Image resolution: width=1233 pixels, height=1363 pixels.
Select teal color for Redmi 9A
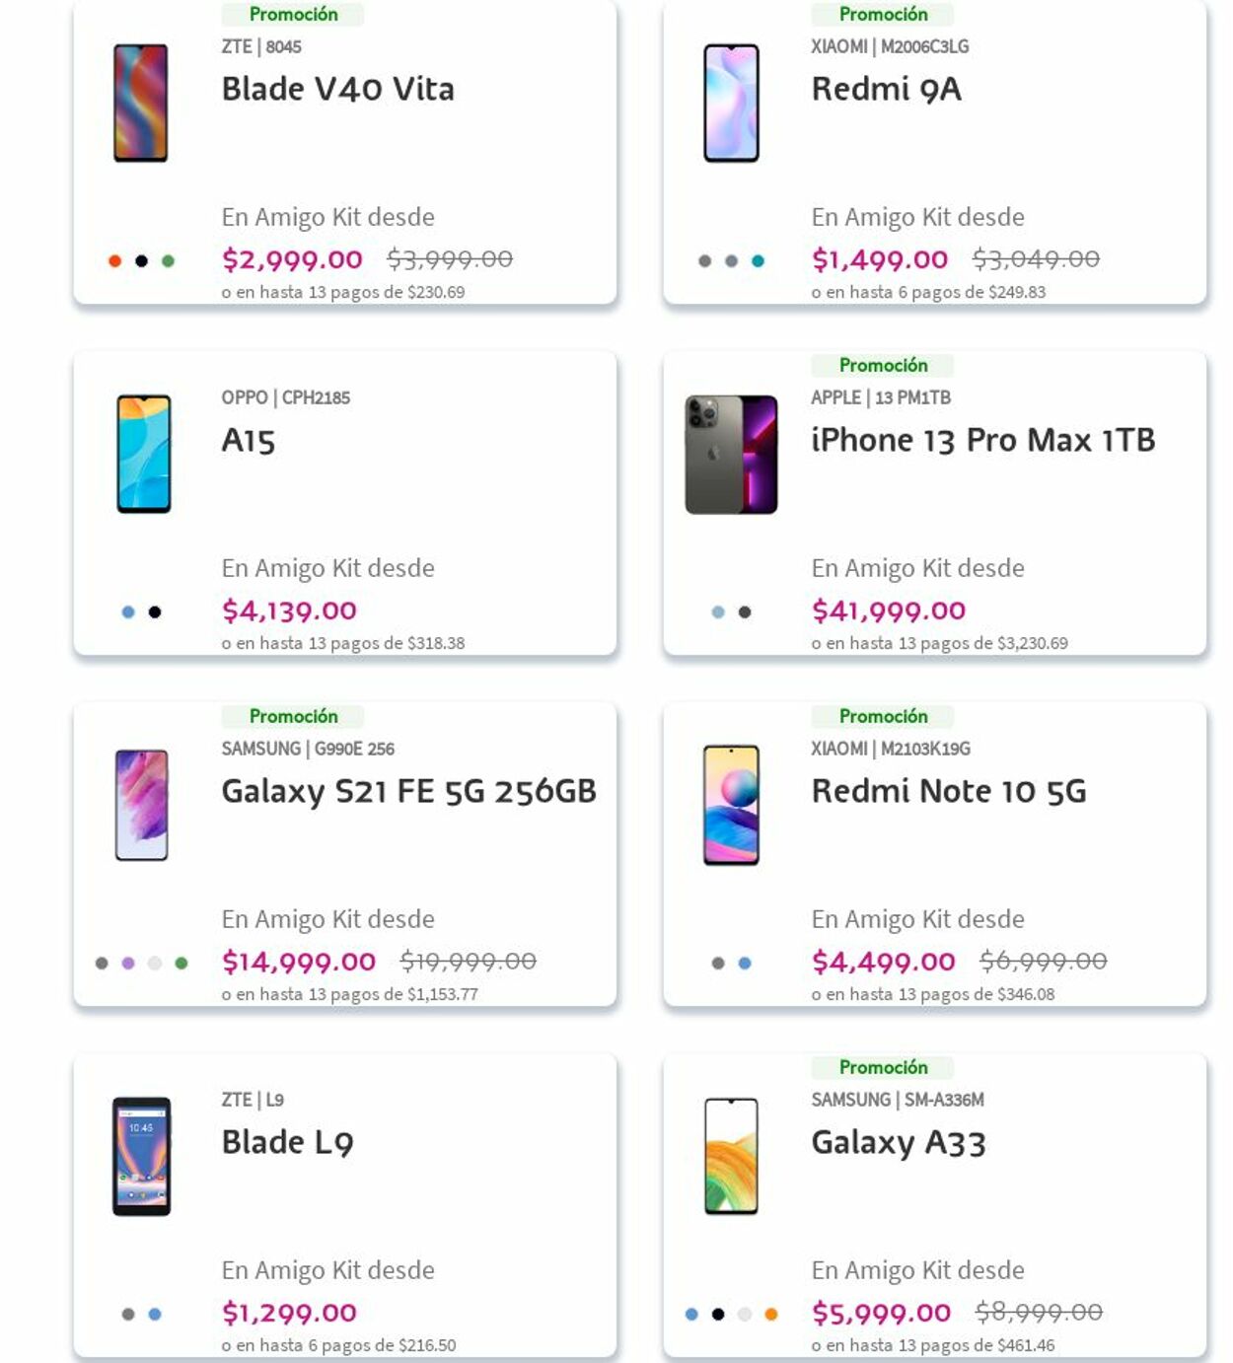pos(758,261)
